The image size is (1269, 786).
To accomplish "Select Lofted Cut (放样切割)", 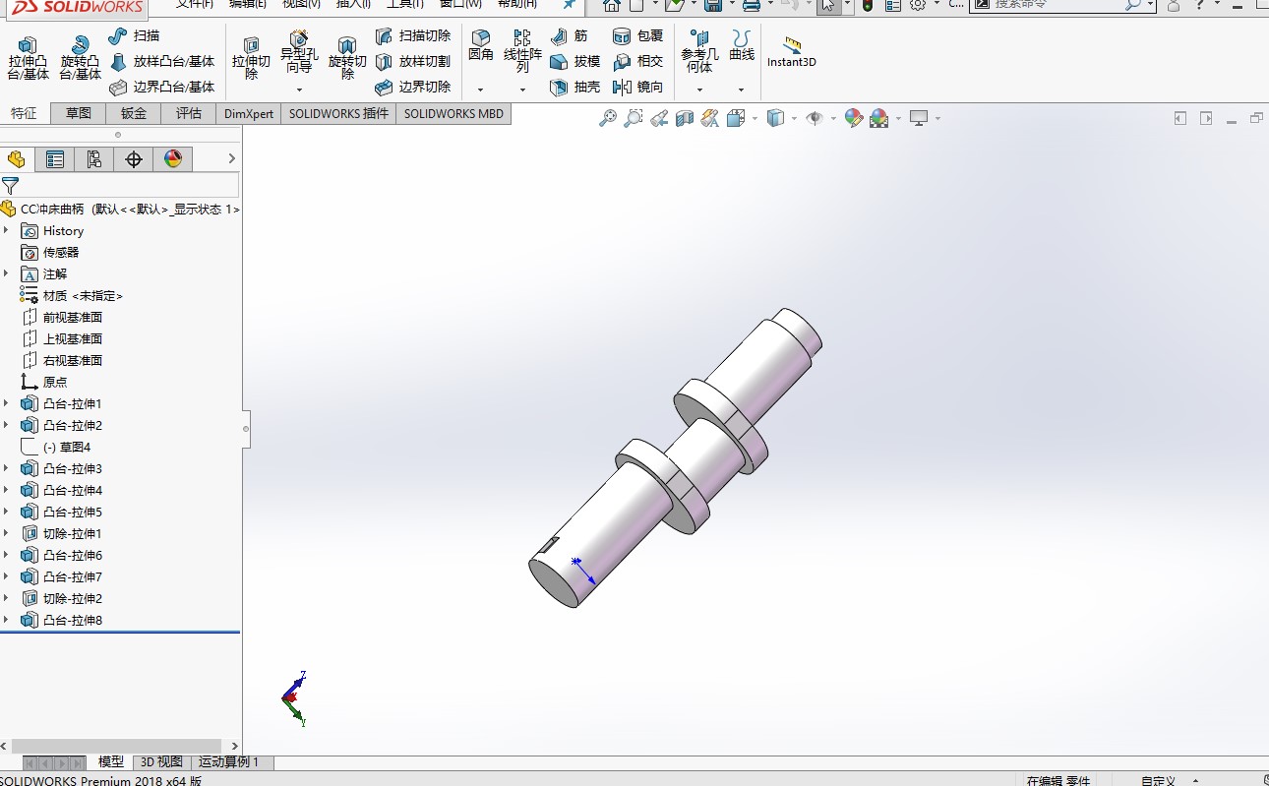I will click(x=413, y=61).
